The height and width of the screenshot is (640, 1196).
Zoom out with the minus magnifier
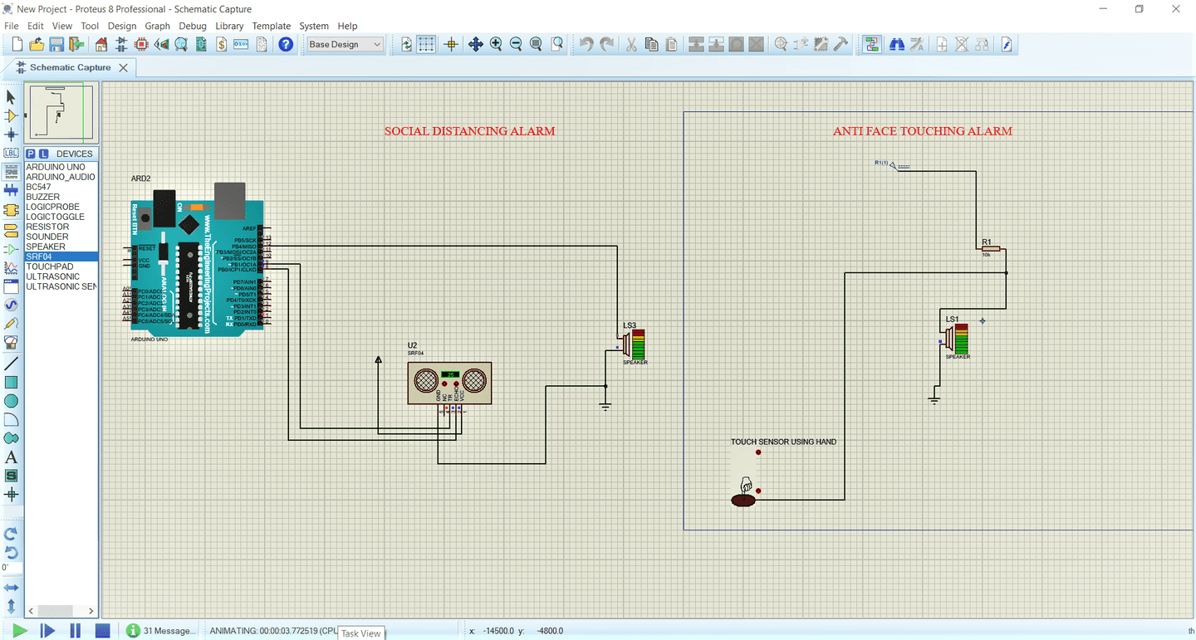click(x=516, y=45)
